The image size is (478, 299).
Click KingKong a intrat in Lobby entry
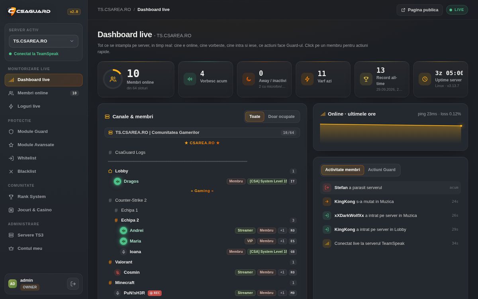[x=390, y=230]
